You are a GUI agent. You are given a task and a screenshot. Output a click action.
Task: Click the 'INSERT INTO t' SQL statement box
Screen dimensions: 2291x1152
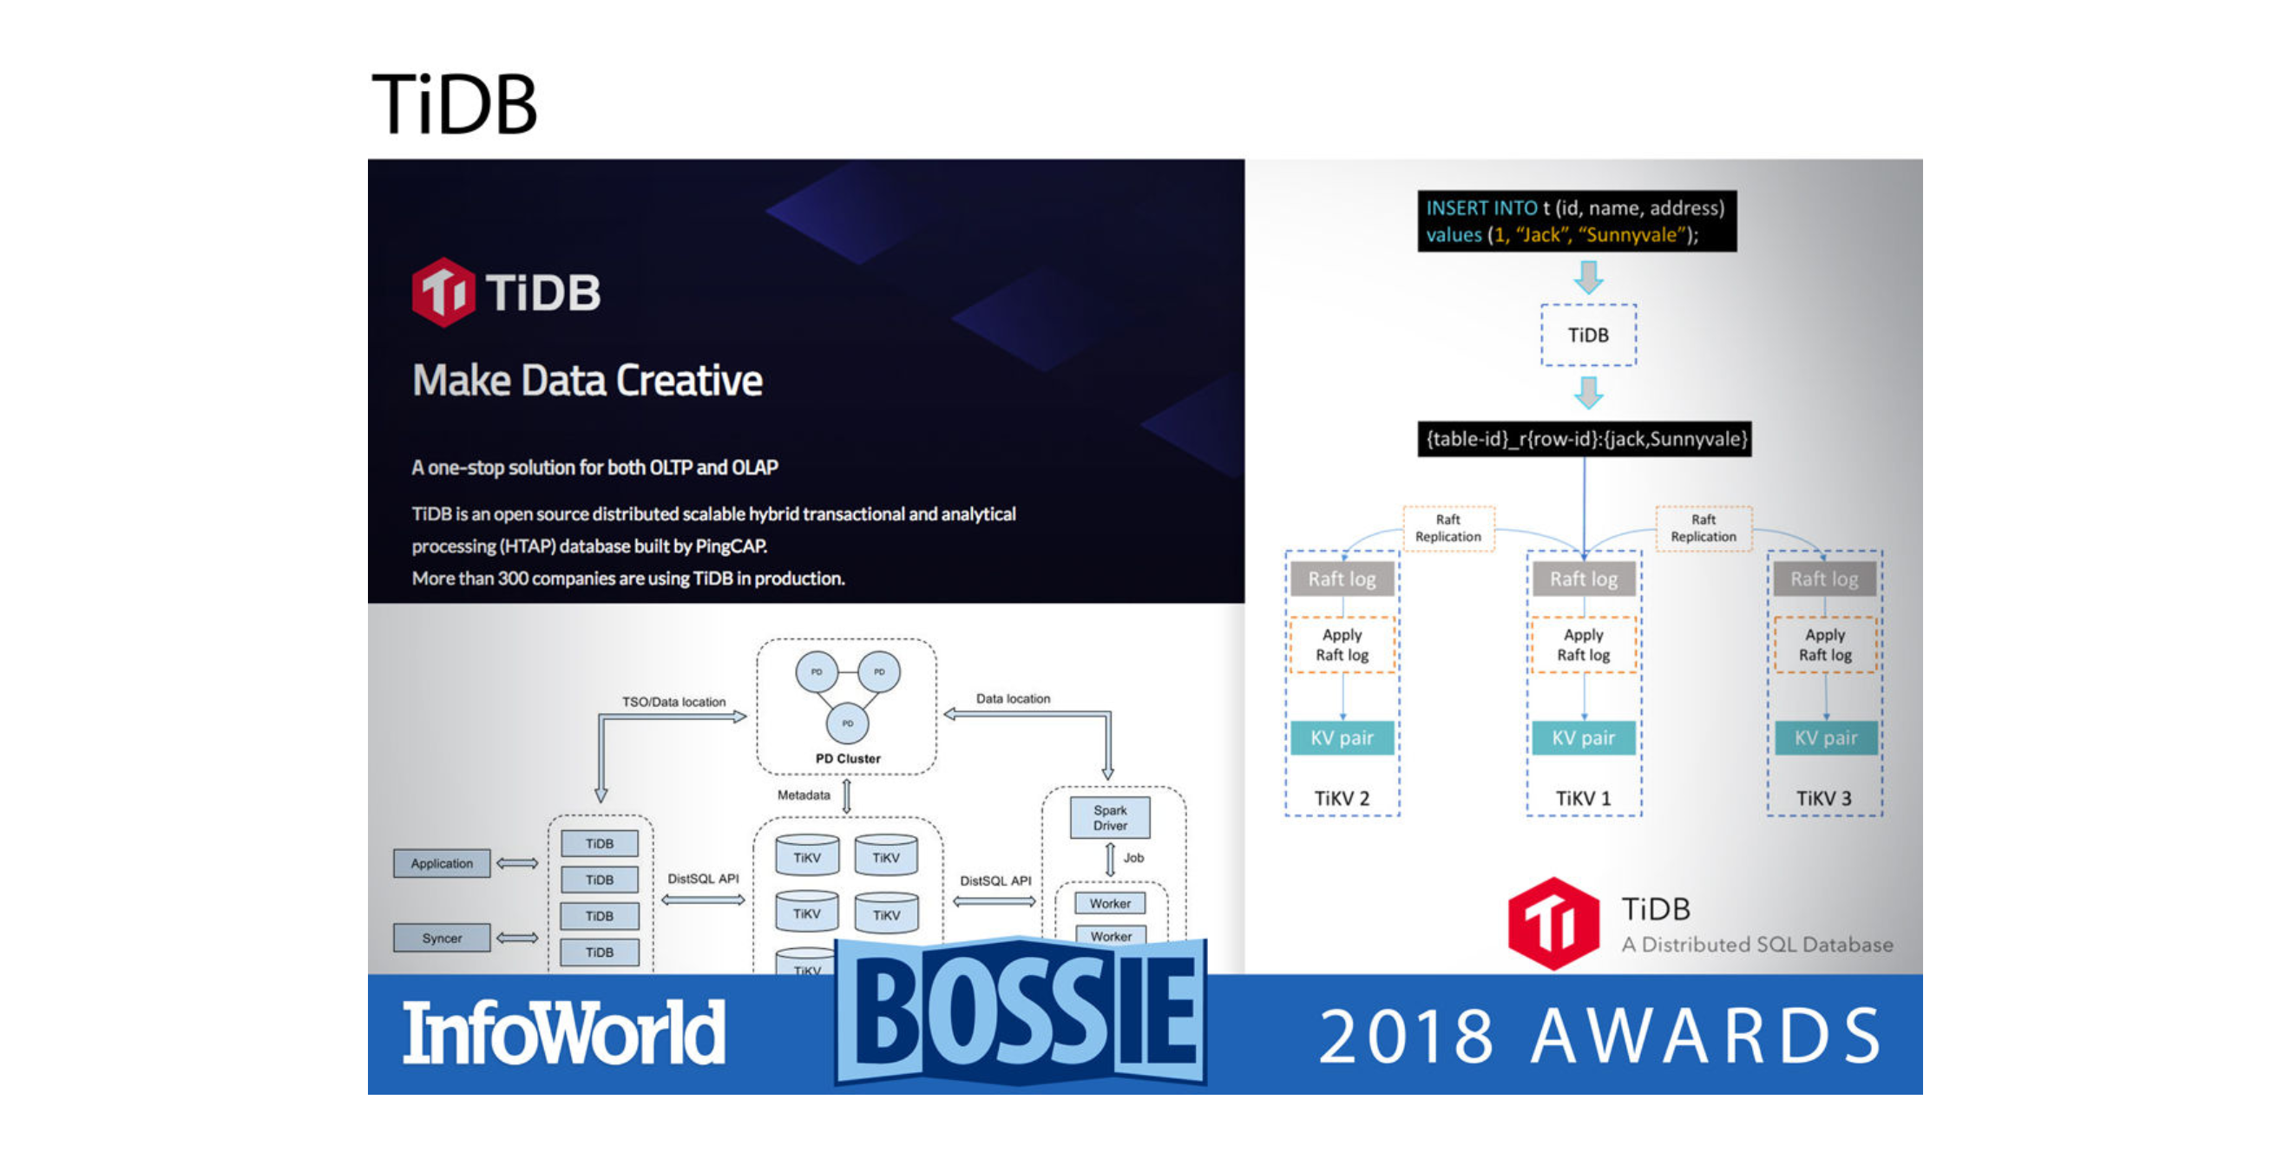tap(1576, 221)
